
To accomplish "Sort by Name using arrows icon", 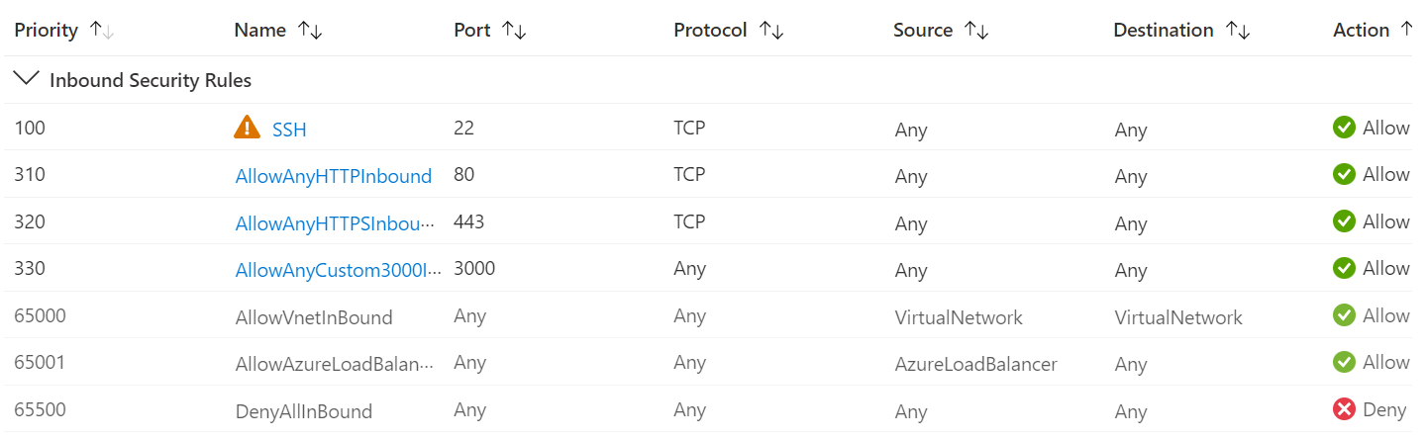I will tap(310, 31).
